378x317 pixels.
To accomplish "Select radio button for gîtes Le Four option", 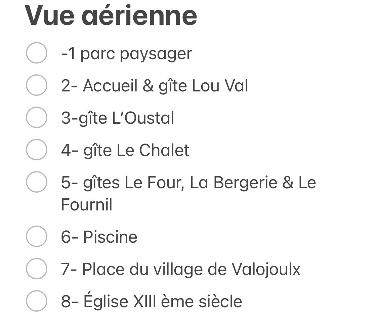I will click(36, 182).
